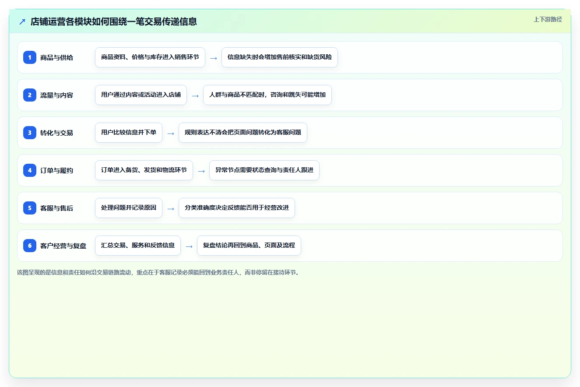Click the number 3 badge for 转化与交易
This screenshot has width=580, height=387.
coord(30,133)
